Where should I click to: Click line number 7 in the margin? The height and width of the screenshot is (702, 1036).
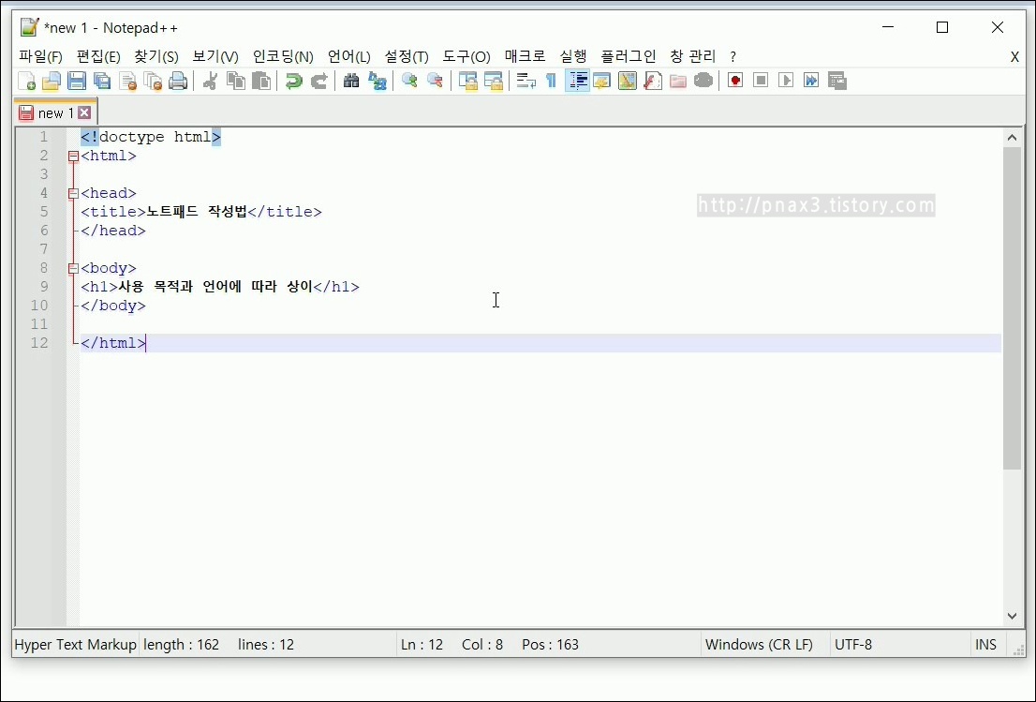coord(44,249)
